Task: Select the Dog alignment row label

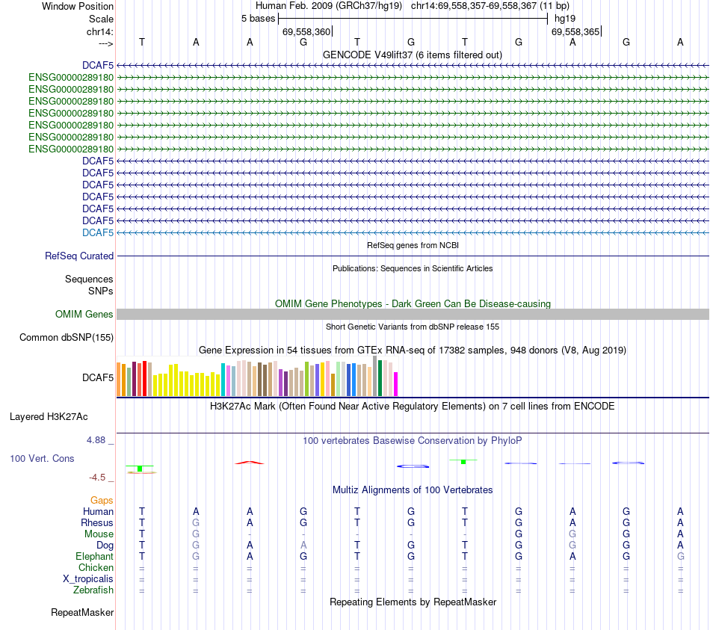Action: pos(105,546)
